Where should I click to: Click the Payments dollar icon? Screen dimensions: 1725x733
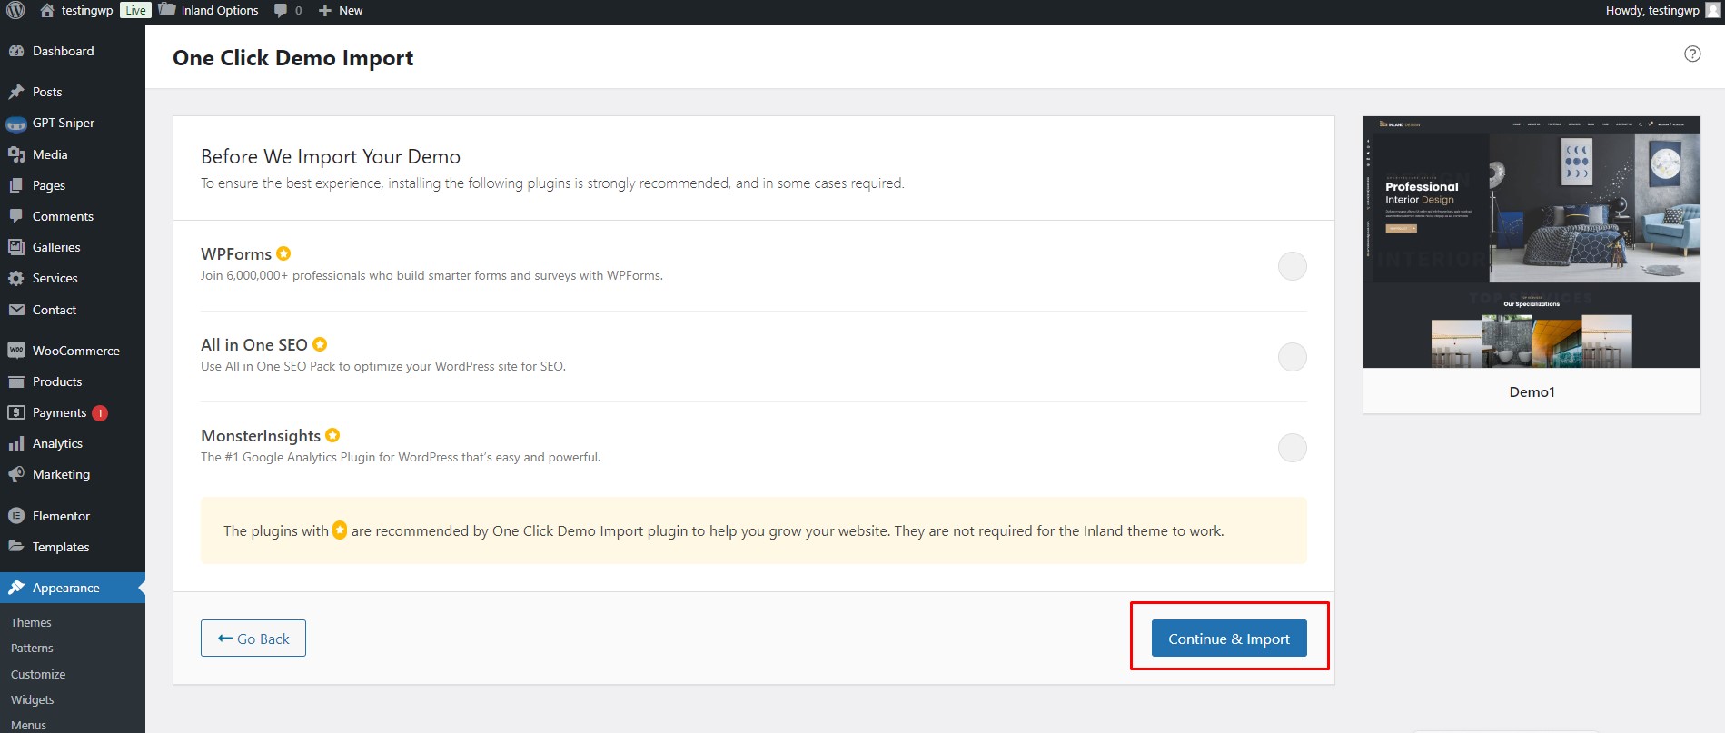[x=16, y=412]
